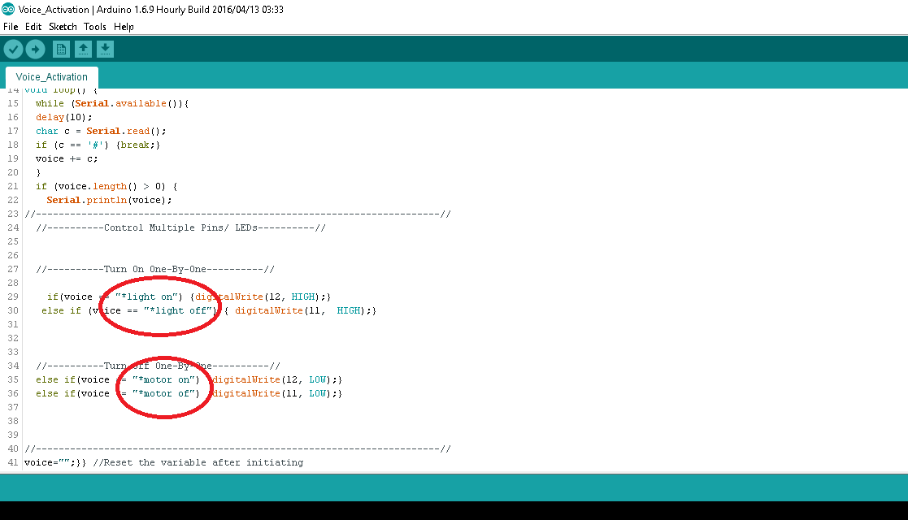Click the Arduino logo in the title bar

tap(10, 9)
